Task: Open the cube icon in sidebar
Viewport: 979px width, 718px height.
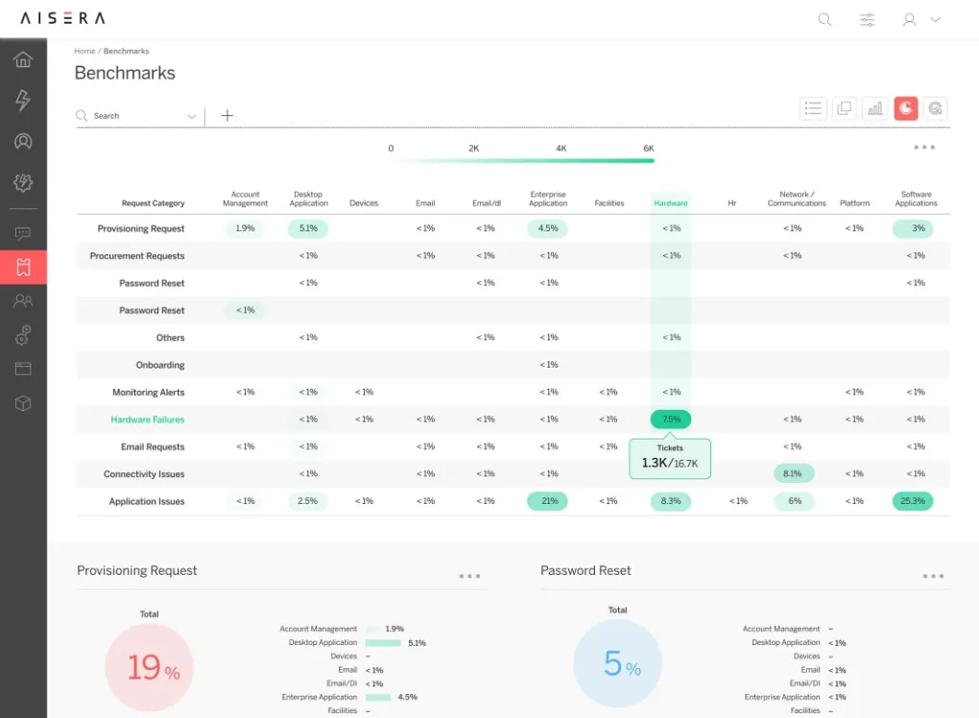Action: coord(23,403)
